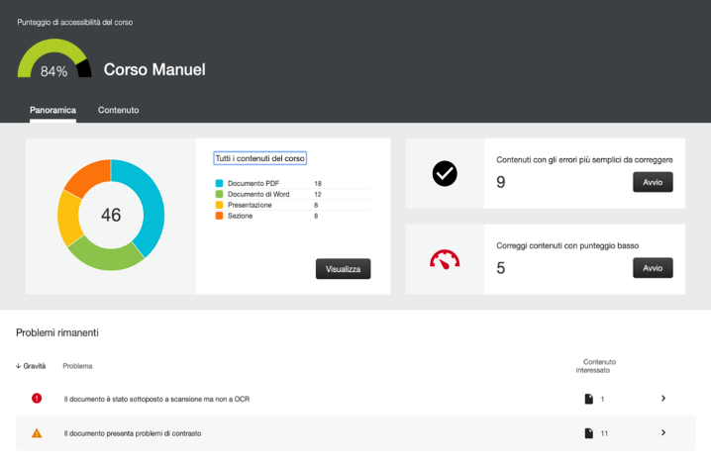Select the green Documento di Word swatch
The height and width of the screenshot is (463, 711).
click(219, 195)
